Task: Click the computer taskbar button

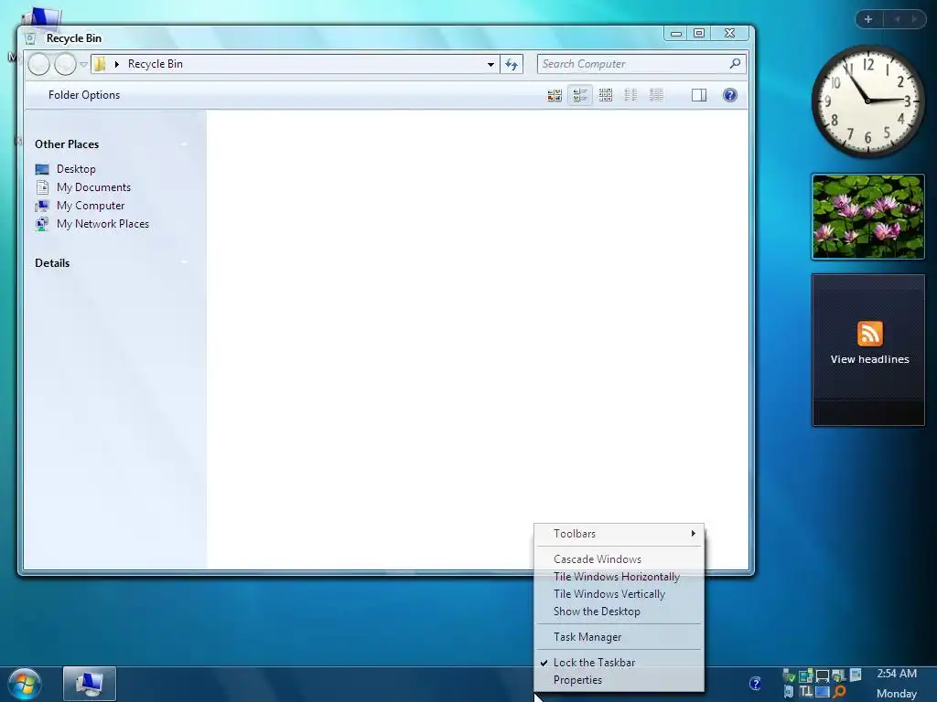Action: tap(89, 684)
